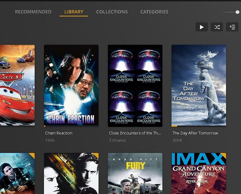Go to the Categories tab

[x=154, y=12]
